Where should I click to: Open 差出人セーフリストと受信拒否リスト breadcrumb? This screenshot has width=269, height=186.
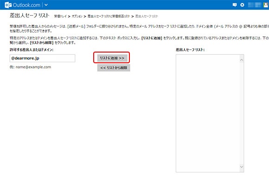point(109,16)
